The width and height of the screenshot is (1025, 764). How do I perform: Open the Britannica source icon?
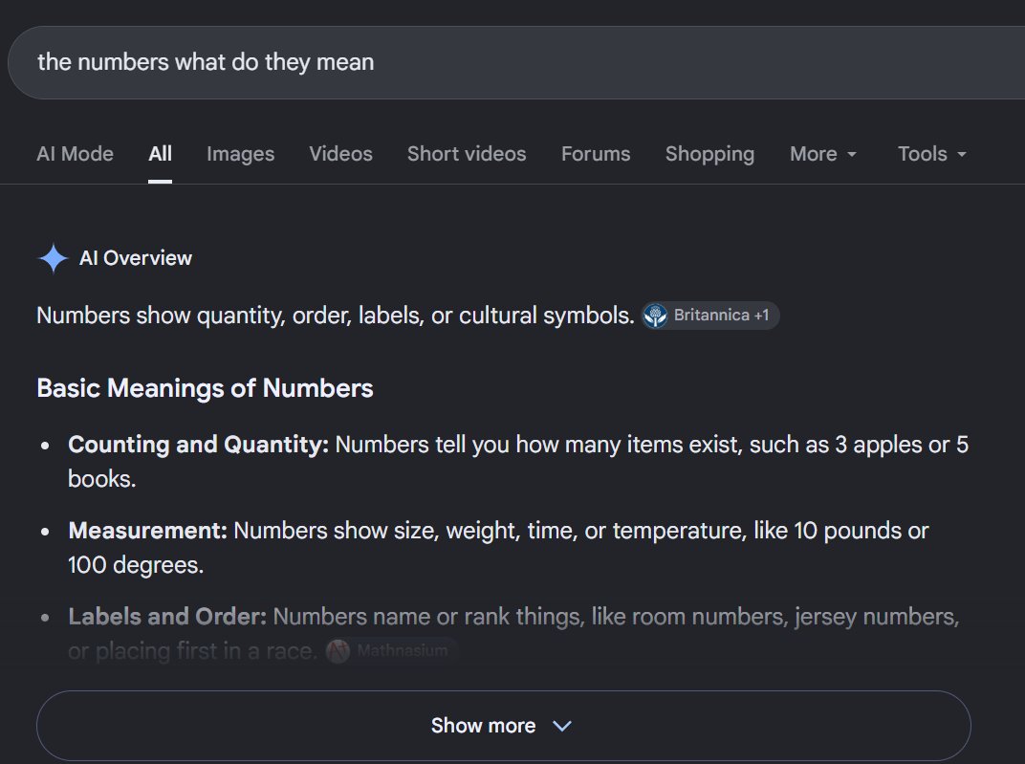(655, 316)
